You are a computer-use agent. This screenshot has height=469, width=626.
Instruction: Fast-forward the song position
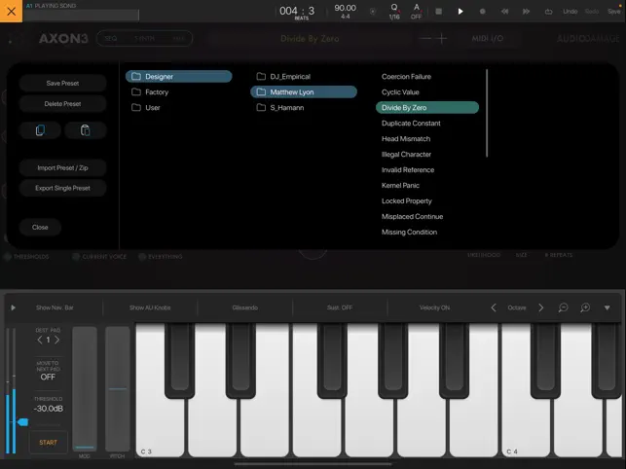pos(526,11)
